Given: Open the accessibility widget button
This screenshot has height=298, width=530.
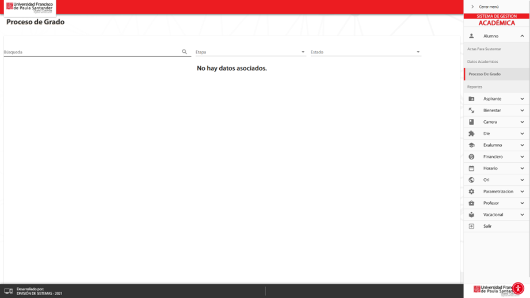Looking at the screenshot, I should [x=518, y=288].
